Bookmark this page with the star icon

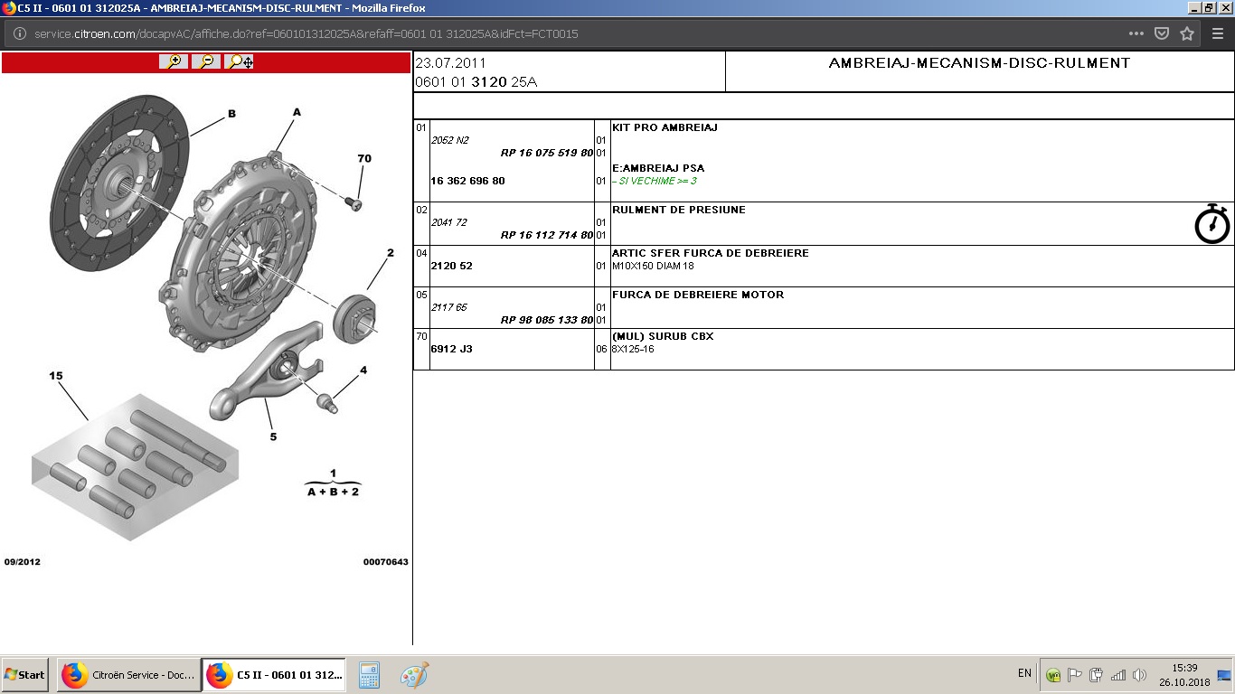point(1187,33)
